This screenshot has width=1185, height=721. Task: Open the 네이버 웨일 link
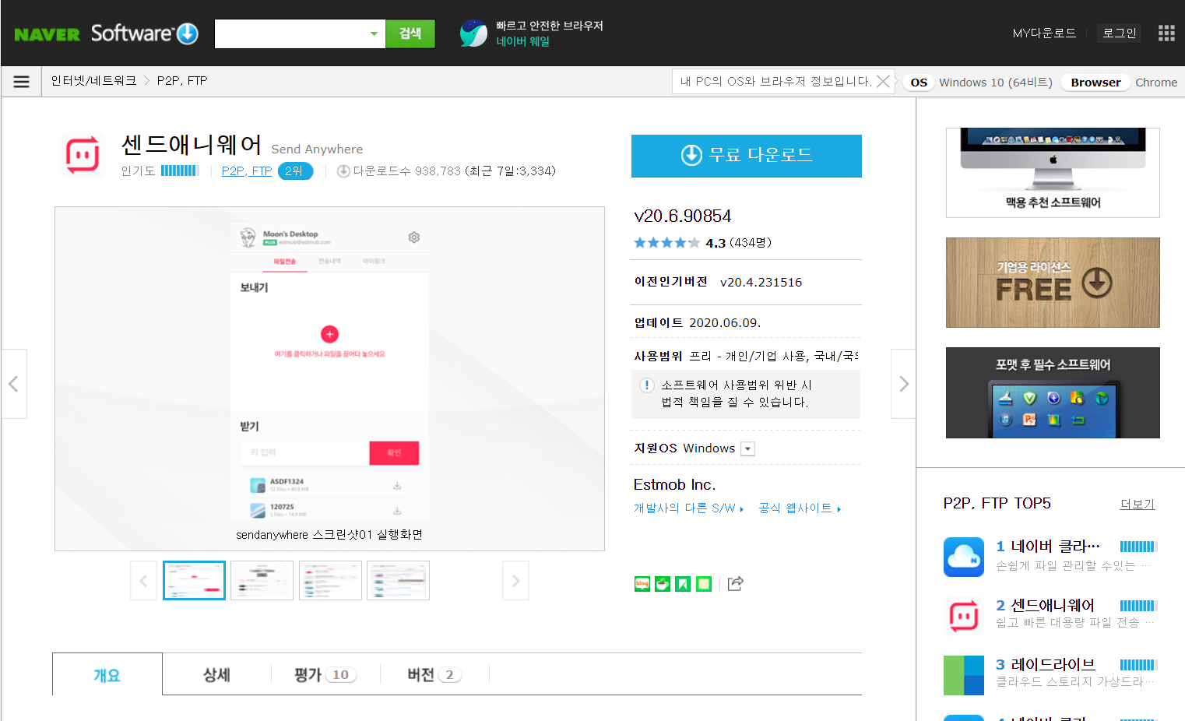coord(523,41)
